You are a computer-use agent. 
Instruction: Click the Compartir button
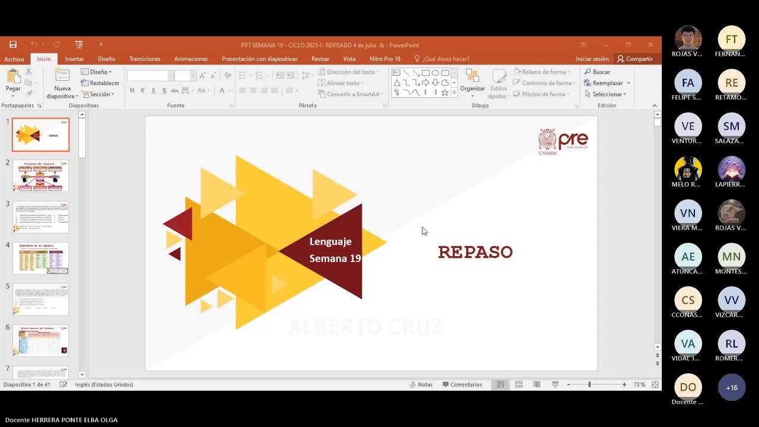pos(635,59)
